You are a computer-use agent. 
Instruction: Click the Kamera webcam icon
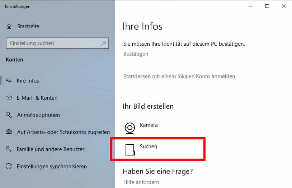(129, 128)
